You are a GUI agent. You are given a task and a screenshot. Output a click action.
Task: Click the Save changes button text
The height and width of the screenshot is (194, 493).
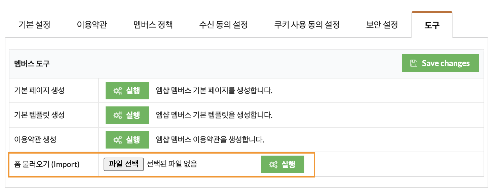click(x=446, y=63)
